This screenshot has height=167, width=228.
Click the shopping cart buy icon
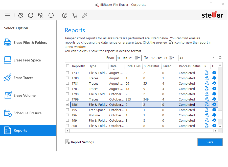coord(75,15)
